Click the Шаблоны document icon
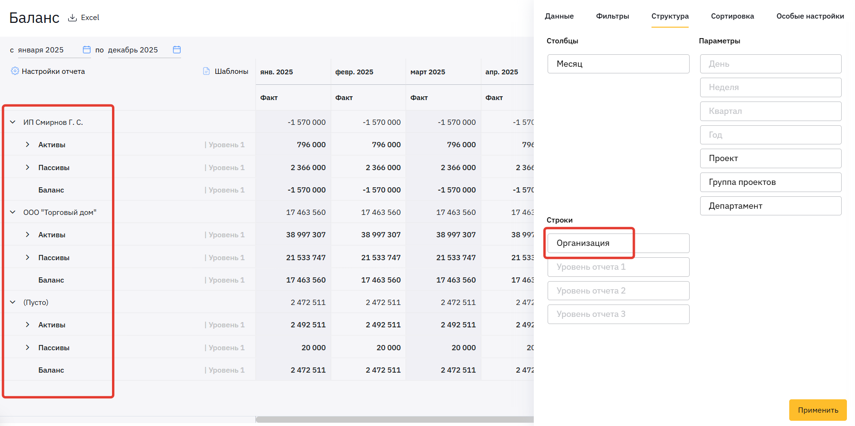 [206, 71]
